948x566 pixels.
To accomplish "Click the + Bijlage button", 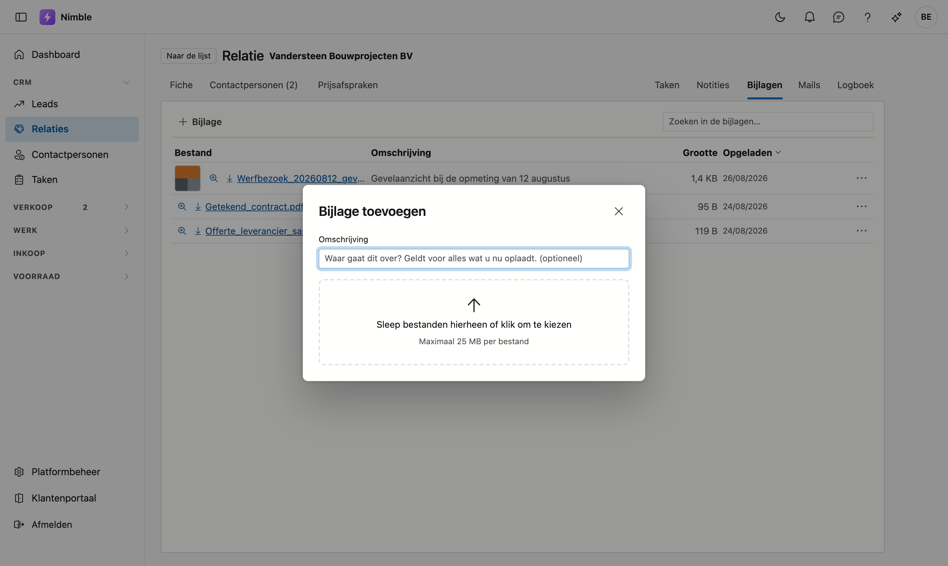I will [200, 122].
